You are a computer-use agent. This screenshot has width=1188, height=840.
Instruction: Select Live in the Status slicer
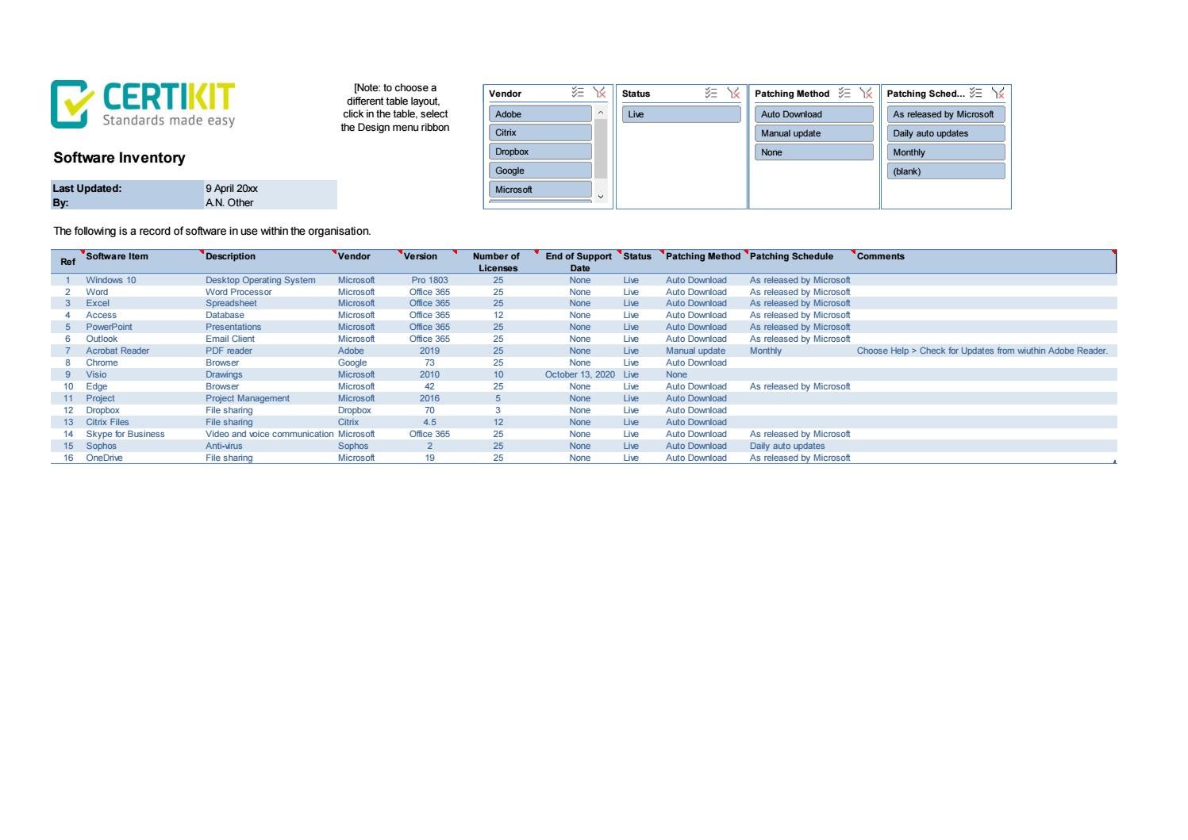coord(682,113)
